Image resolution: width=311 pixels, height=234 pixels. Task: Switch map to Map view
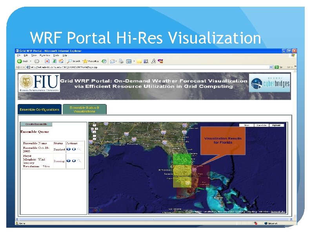tap(247, 125)
